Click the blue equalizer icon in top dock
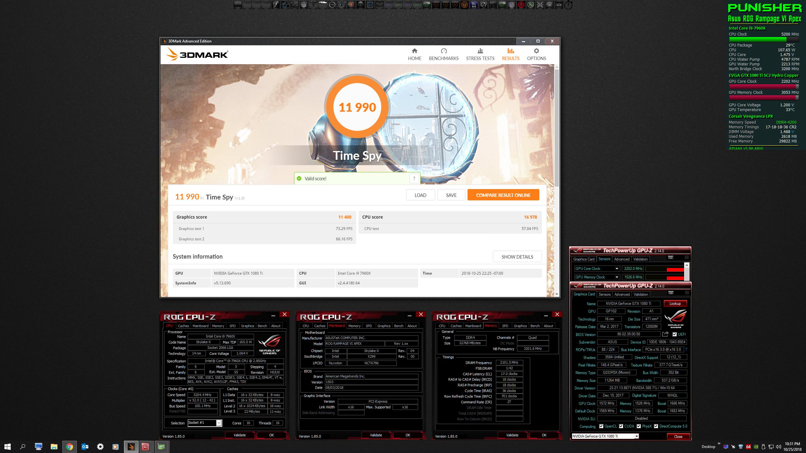The image size is (806, 453). tap(474, 5)
